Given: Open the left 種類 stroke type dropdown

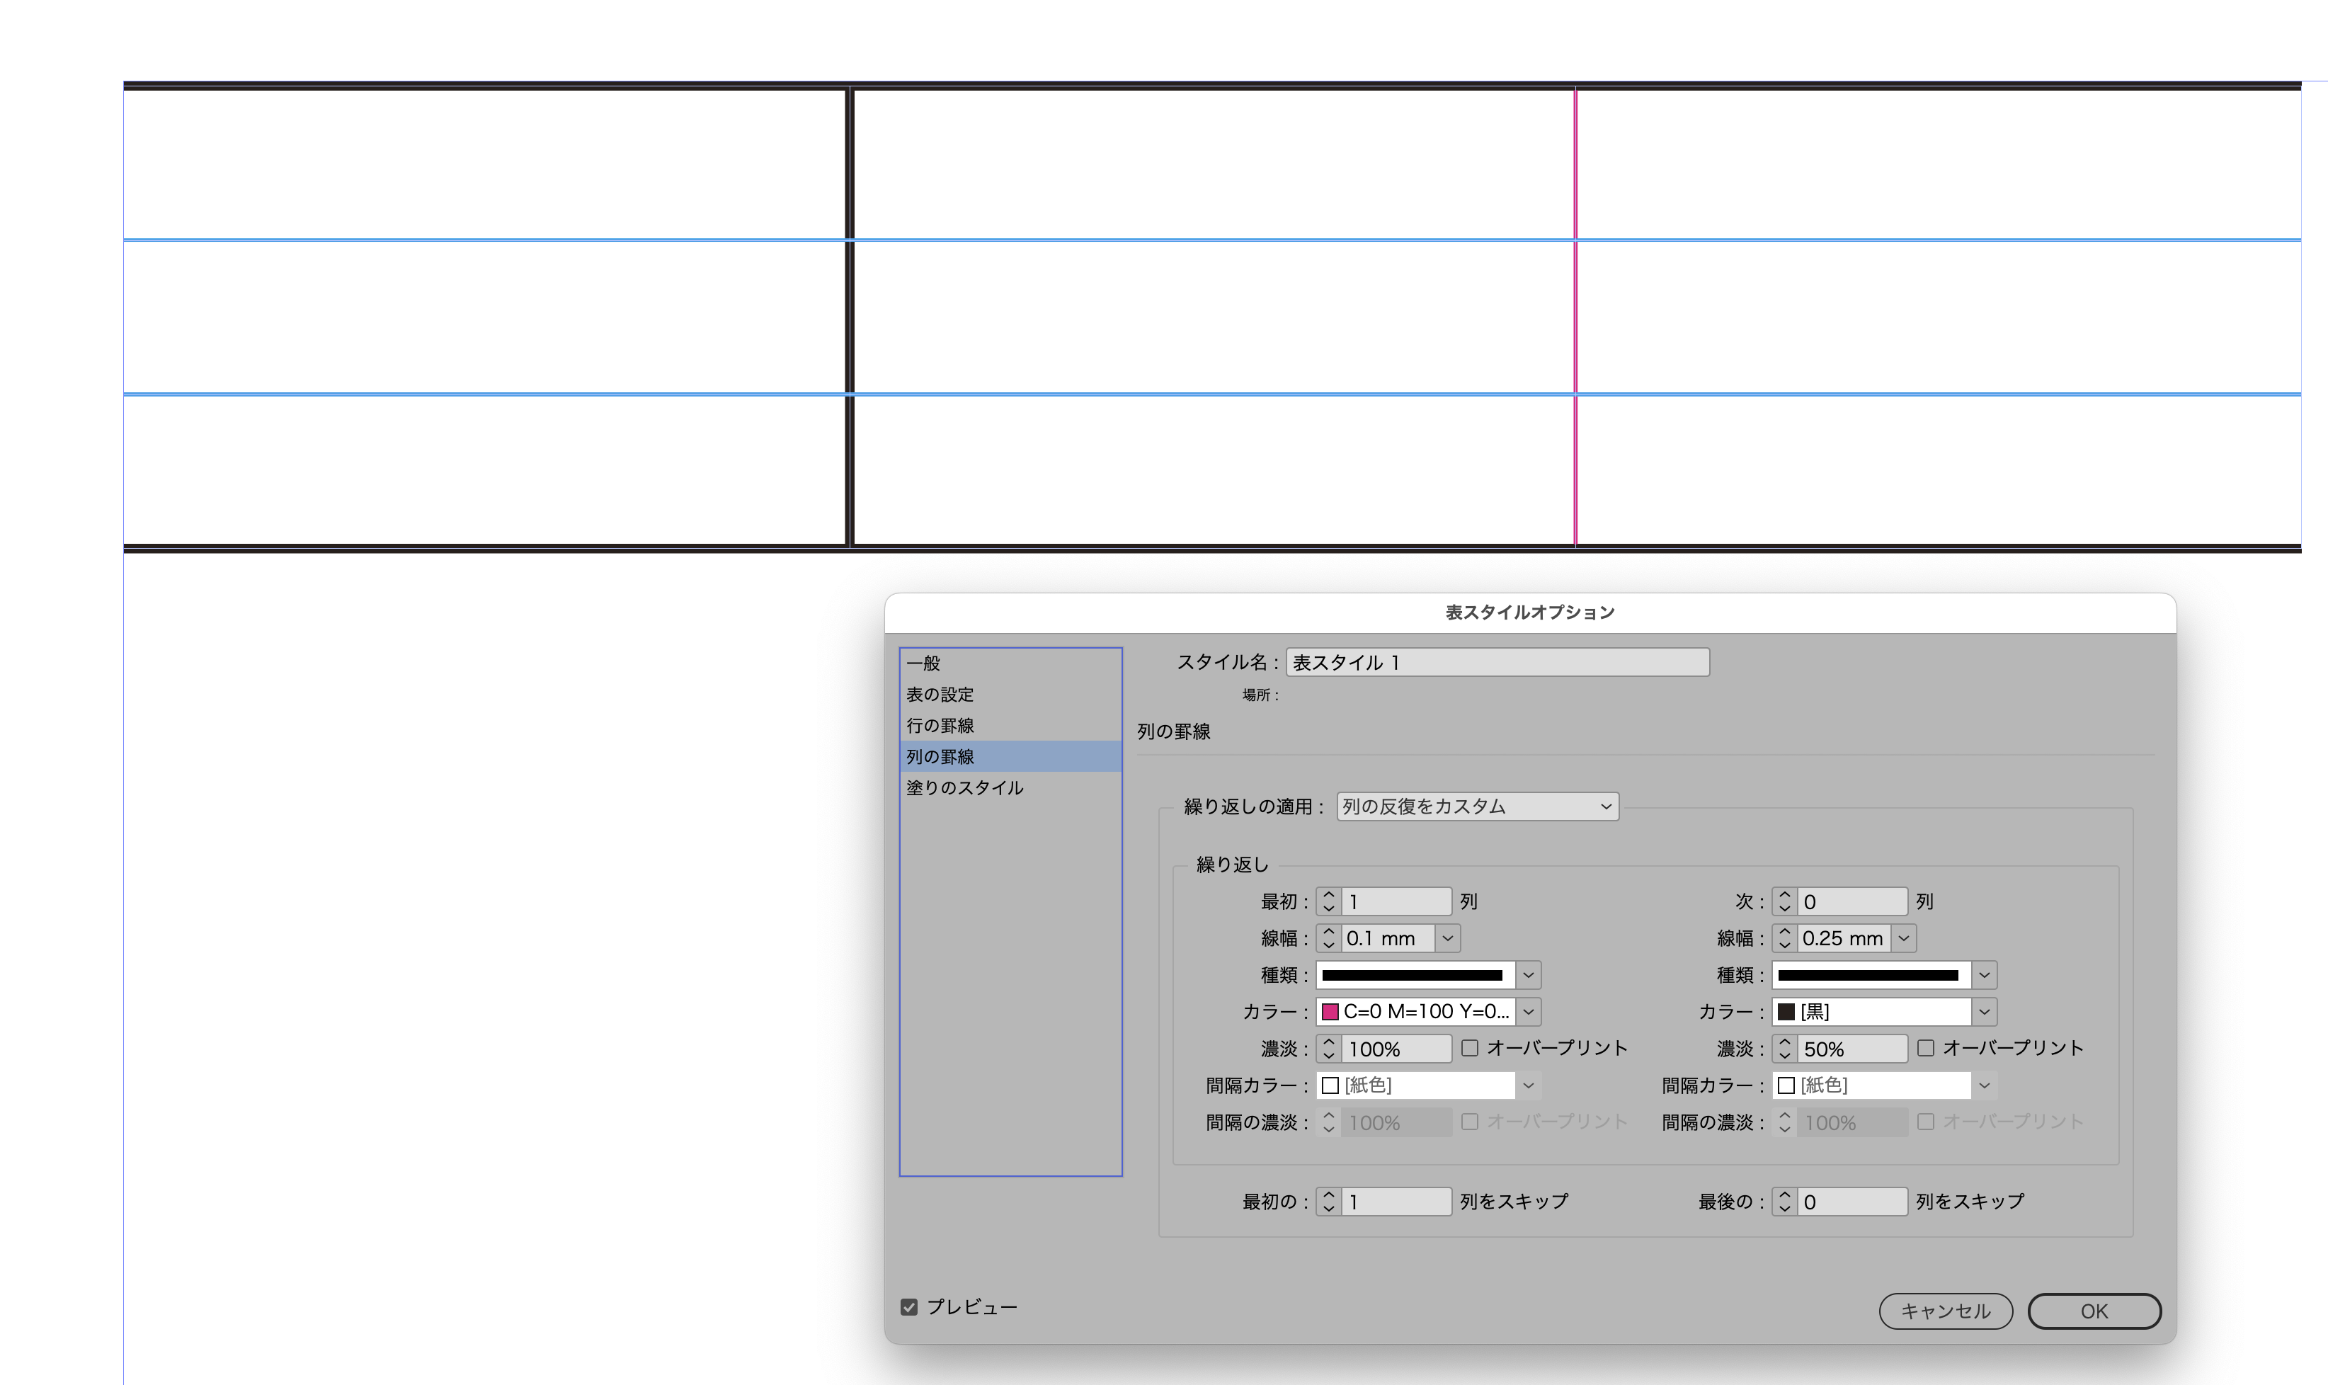Looking at the screenshot, I should coord(1529,974).
